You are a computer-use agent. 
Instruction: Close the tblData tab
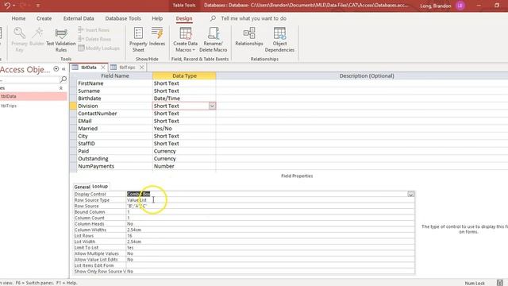click(103, 67)
